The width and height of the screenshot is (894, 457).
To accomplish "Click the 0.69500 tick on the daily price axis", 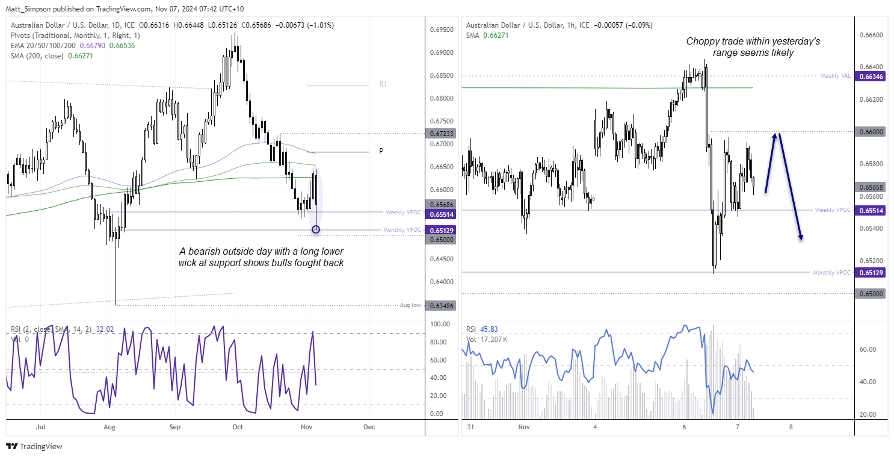I will 442,30.
